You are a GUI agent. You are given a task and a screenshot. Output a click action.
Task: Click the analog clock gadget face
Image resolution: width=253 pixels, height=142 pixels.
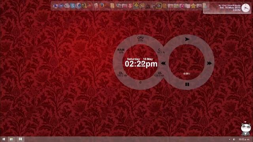(245, 7)
